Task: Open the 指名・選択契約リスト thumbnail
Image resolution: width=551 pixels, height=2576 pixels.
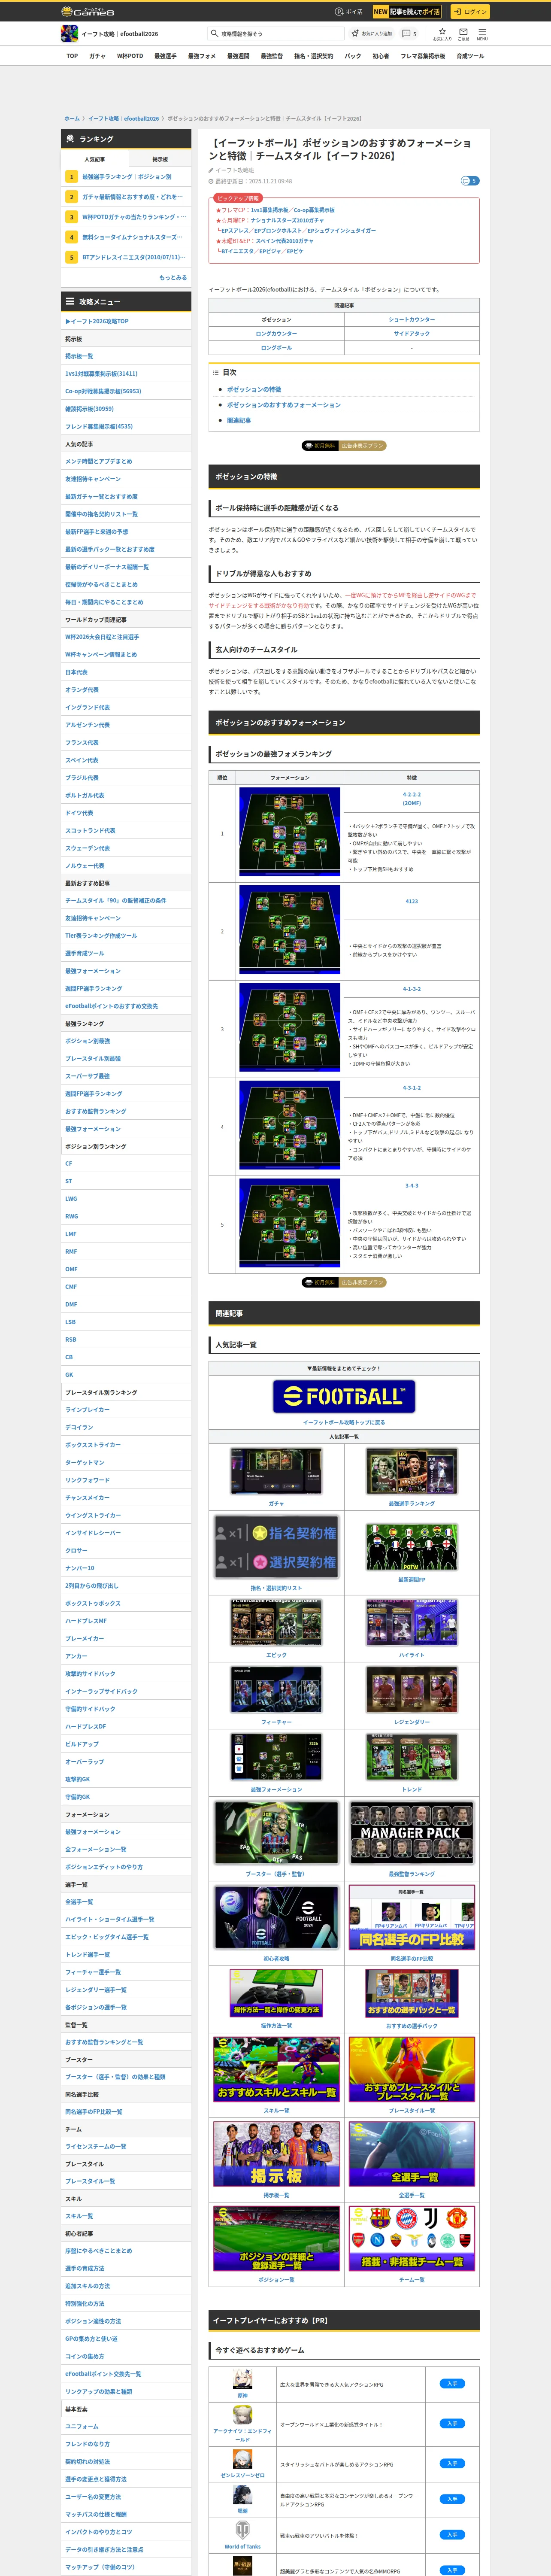Action: point(276,1547)
